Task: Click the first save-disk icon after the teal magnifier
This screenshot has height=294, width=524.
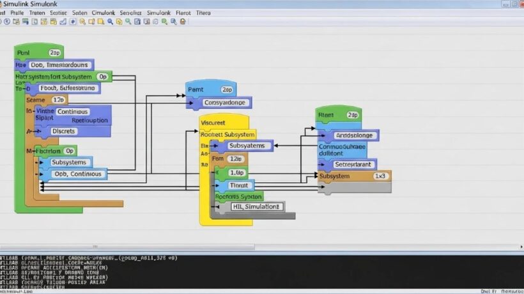Action: (x=137, y=22)
